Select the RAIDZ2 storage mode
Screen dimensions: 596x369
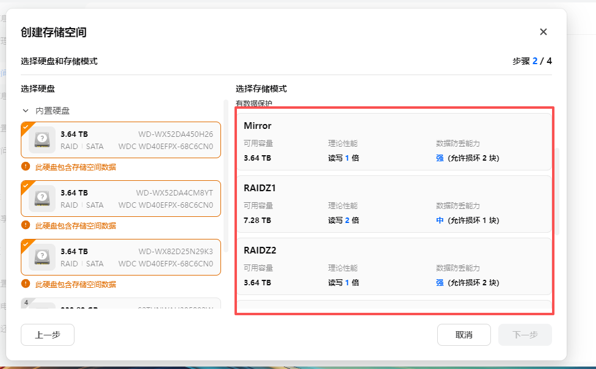tap(394, 266)
